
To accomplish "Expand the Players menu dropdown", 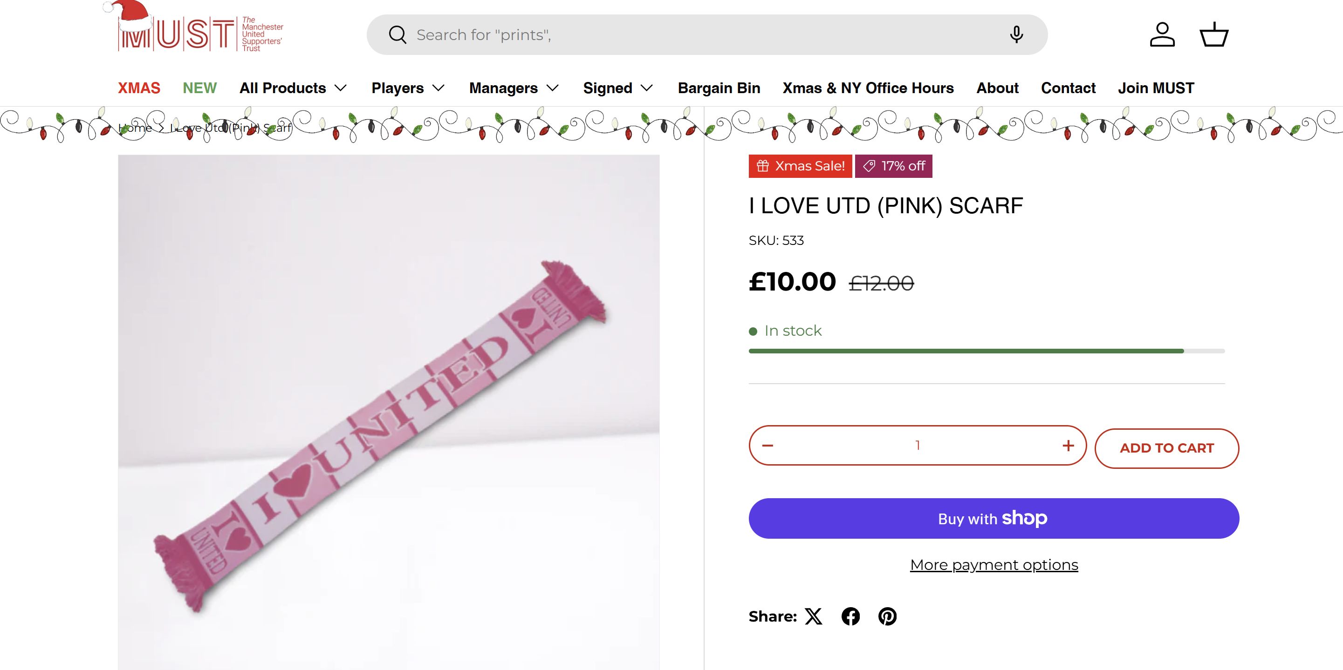I will click(x=408, y=88).
